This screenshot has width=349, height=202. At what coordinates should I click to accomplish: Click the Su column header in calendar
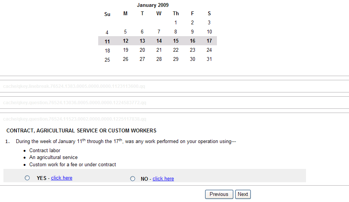point(107,14)
